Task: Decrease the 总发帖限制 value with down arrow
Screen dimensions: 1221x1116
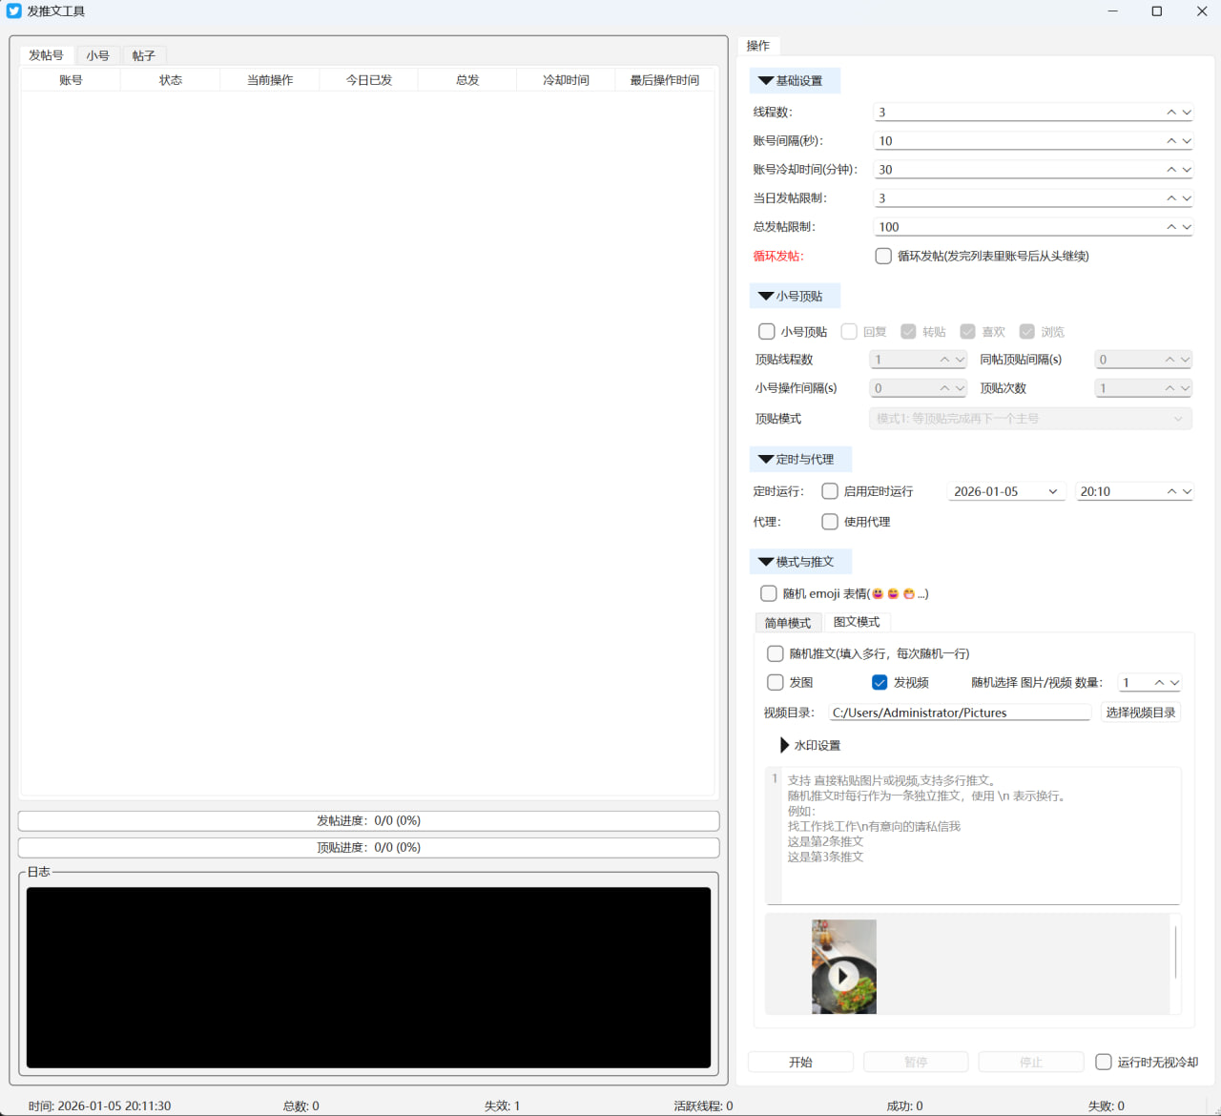Action: pos(1187,227)
